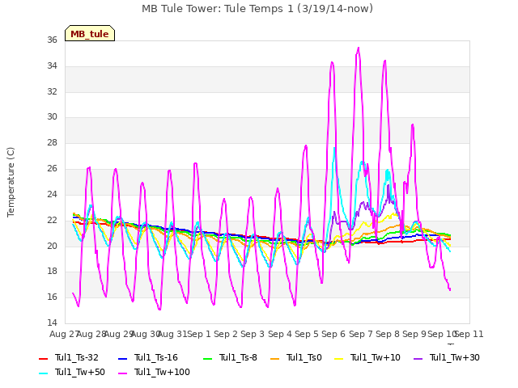Click the Sep 2 x-axis label
Image resolution: width=518 pixels, height=388 pixels.
tap(226, 334)
